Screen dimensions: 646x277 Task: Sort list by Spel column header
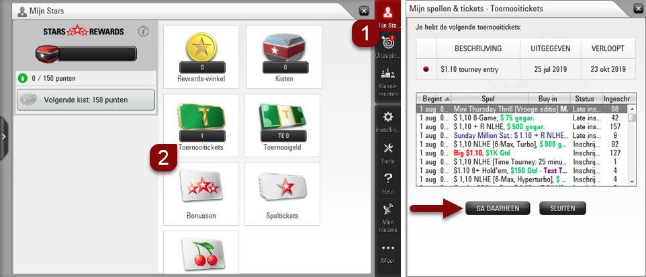[x=490, y=99]
